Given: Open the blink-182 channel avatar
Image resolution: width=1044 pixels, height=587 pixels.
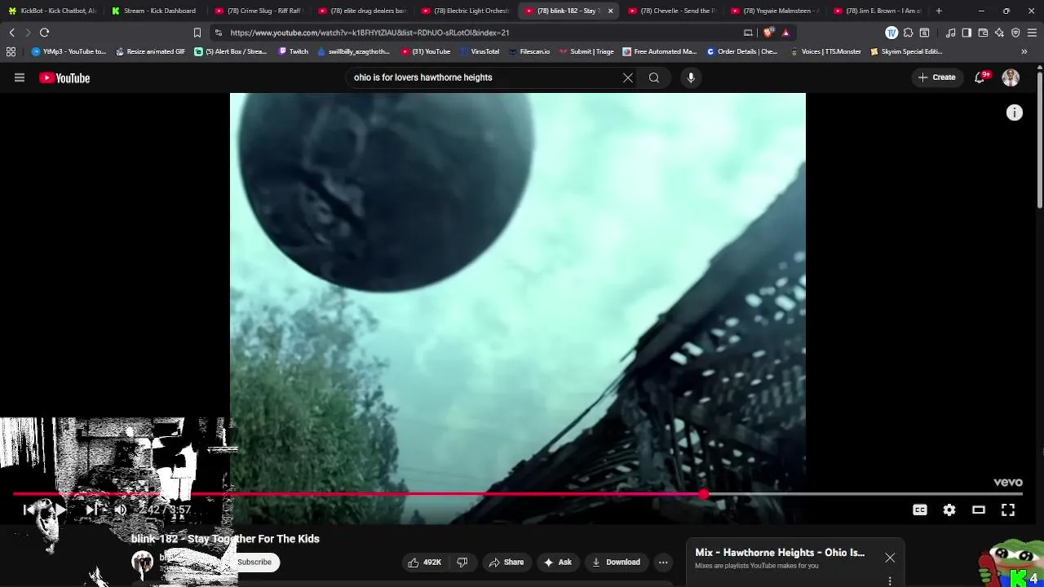Looking at the screenshot, I should coord(142,562).
